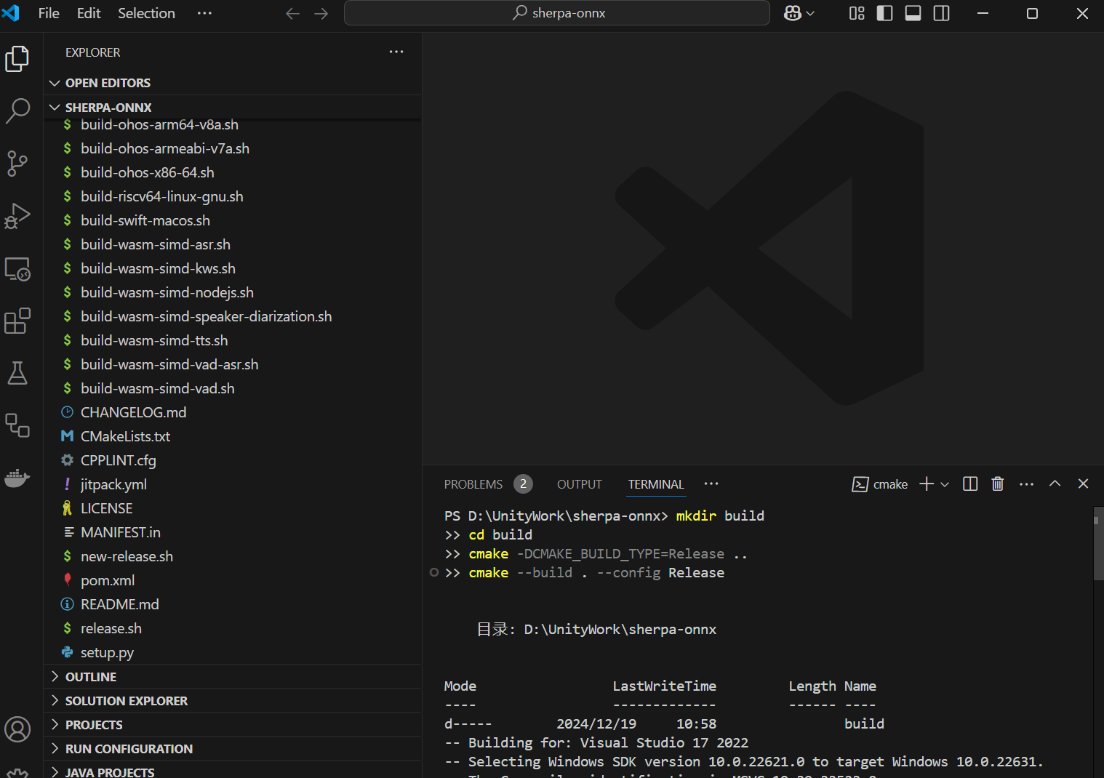Switch to the PROBLEMS tab
The width and height of the screenshot is (1104, 778).
[473, 484]
